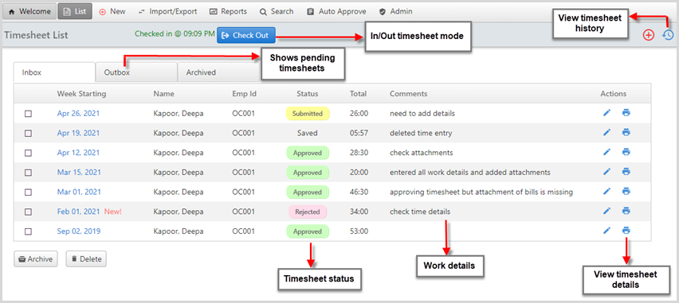
Task: Open the Admin menu
Action: click(x=396, y=12)
